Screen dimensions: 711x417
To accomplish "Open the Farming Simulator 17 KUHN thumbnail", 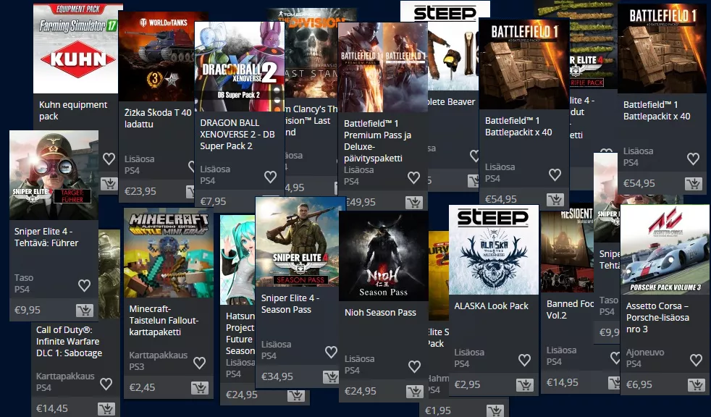I will (78, 49).
